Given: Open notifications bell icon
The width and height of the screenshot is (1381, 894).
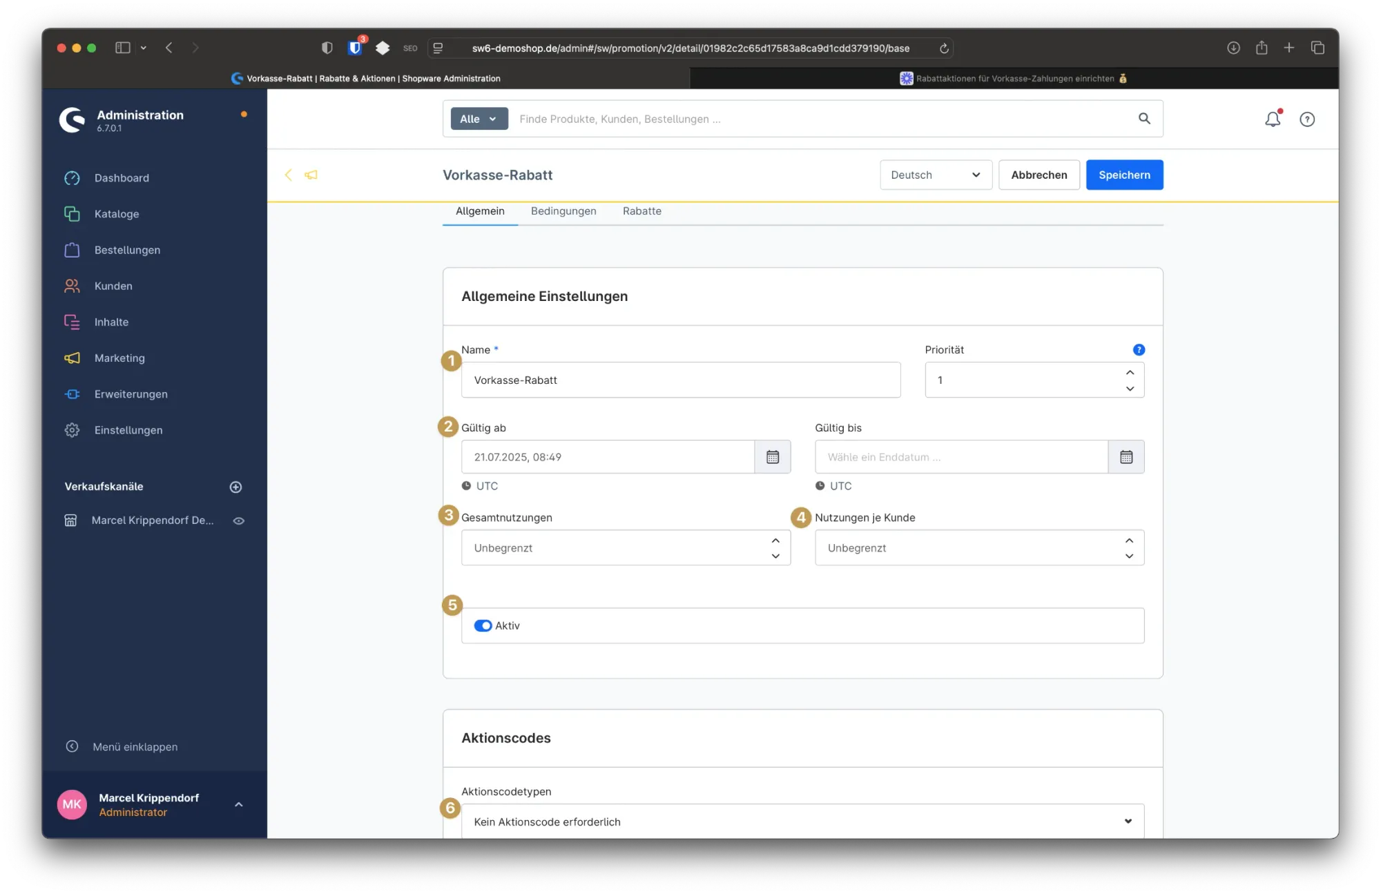Looking at the screenshot, I should coord(1272,119).
